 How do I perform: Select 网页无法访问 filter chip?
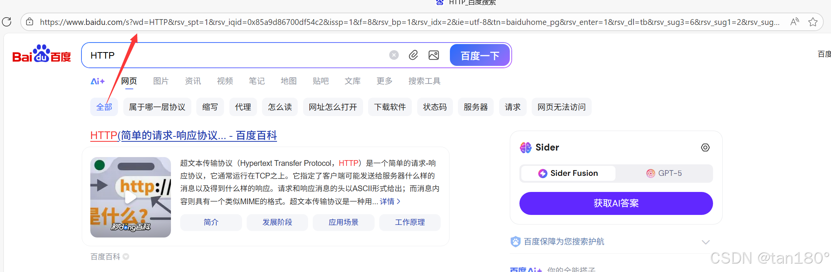[562, 107]
